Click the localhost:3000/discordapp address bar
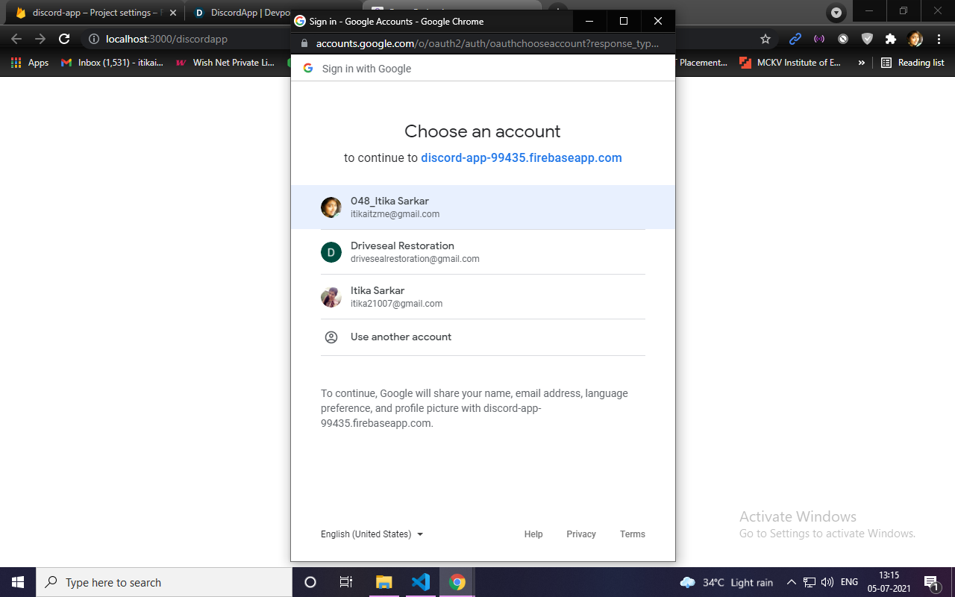 166,39
